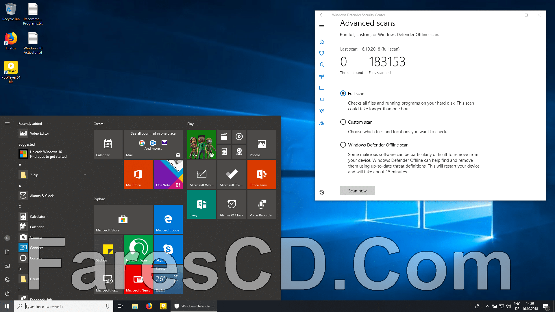555x312 pixels.
Task: Open Microsoft Store tile
Action: pyautogui.click(x=123, y=219)
